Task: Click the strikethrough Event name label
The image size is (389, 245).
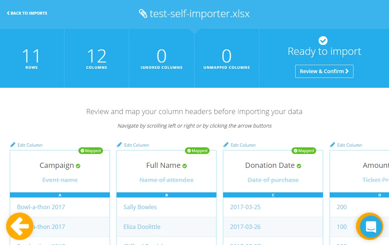Action: pyautogui.click(x=60, y=180)
